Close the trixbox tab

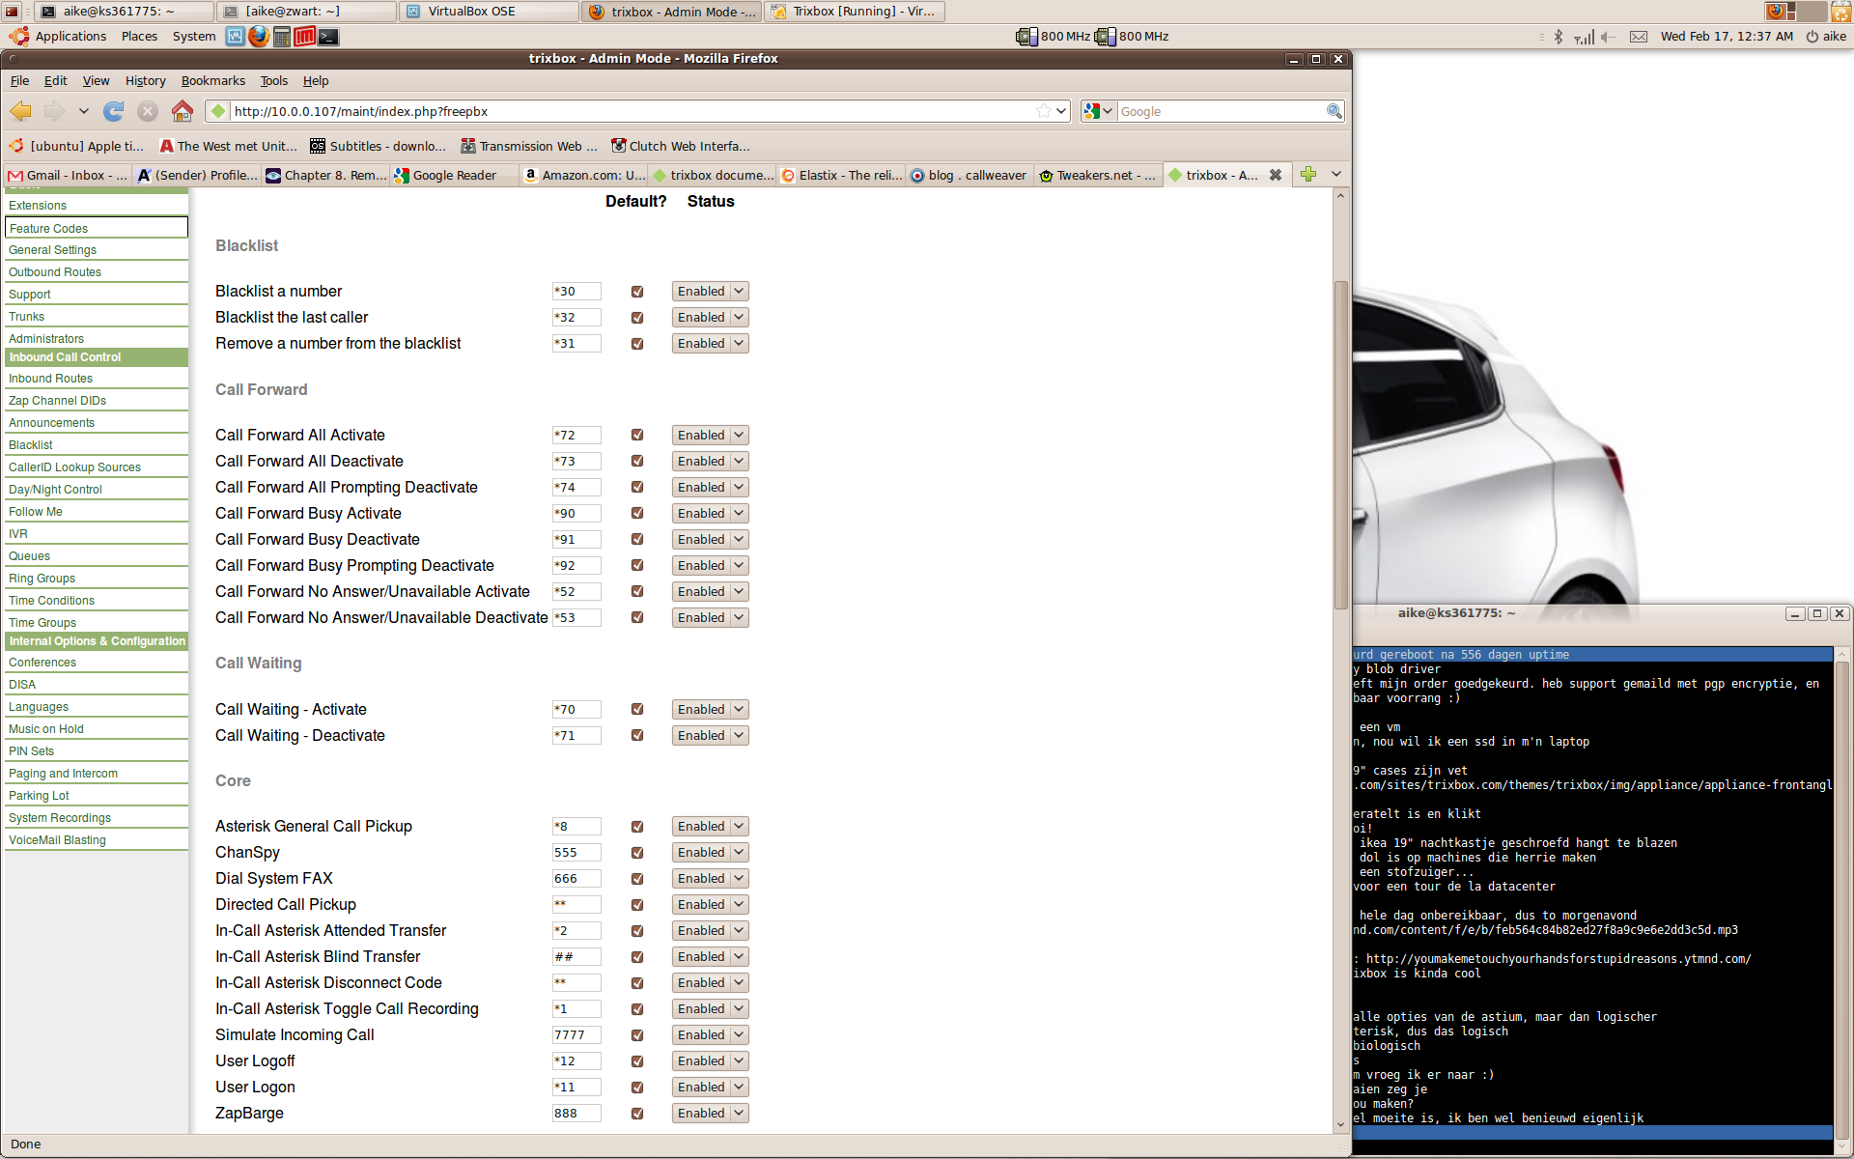pyautogui.click(x=1275, y=175)
